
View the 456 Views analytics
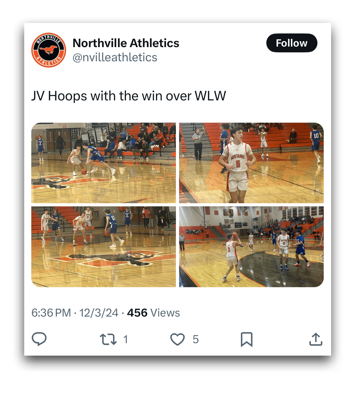click(x=153, y=313)
